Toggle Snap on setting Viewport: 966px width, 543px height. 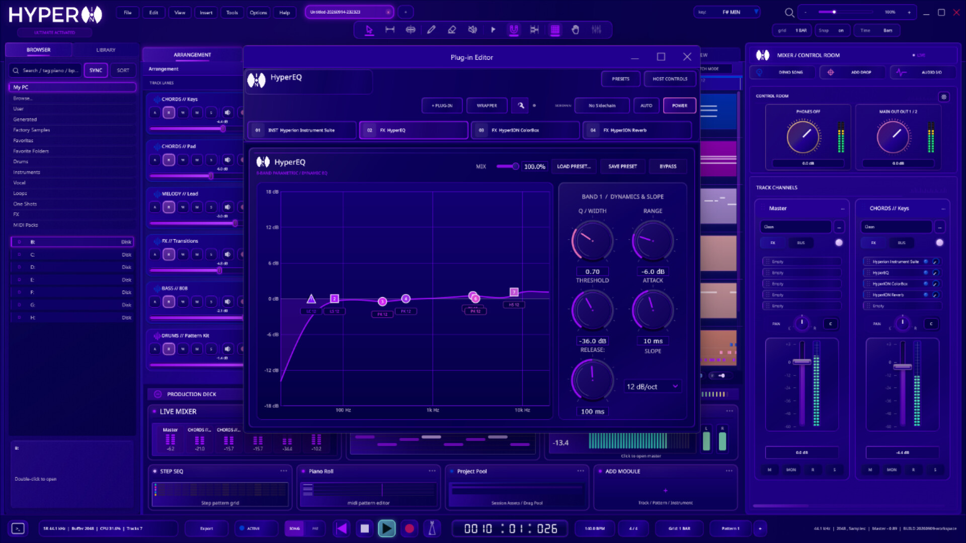pyautogui.click(x=832, y=31)
